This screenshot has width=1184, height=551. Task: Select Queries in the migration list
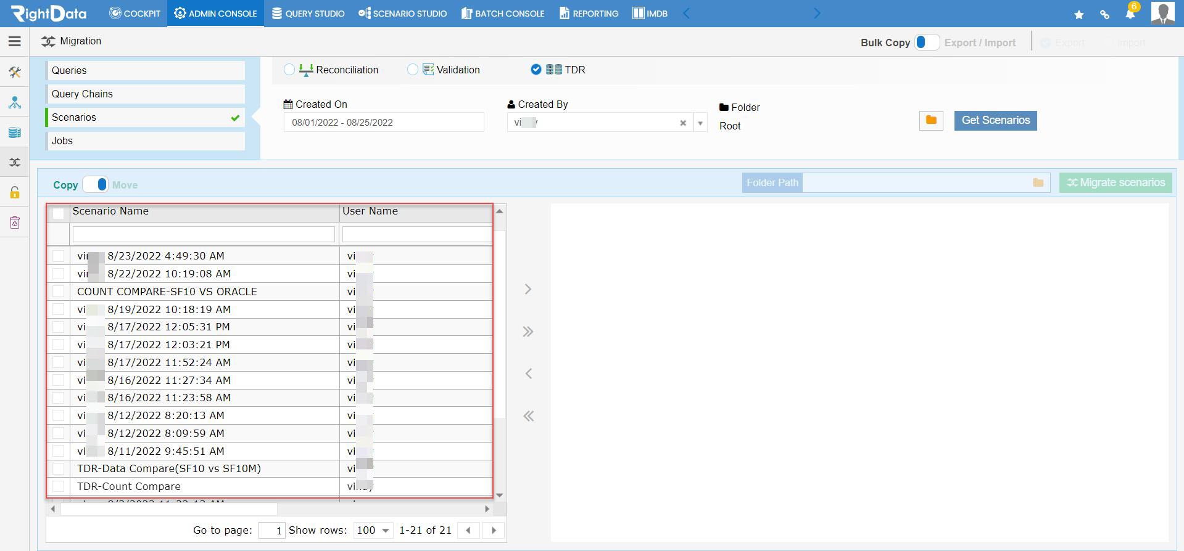(x=146, y=70)
